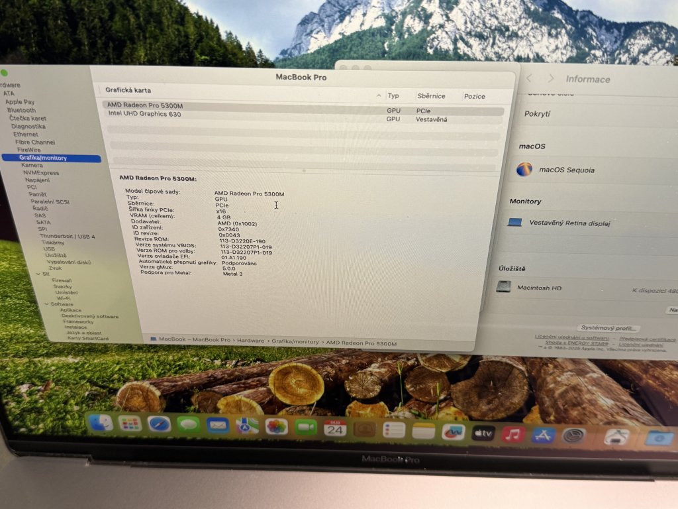The height and width of the screenshot is (509, 678).
Task: Select Bluetooth in the sidebar
Action: pos(22,110)
